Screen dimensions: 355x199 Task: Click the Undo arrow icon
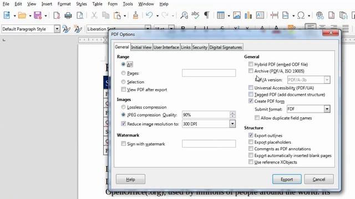(149, 15)
